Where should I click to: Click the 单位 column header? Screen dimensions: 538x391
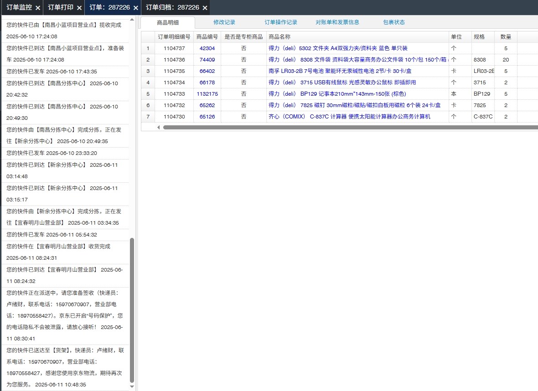tap(460, 37)
